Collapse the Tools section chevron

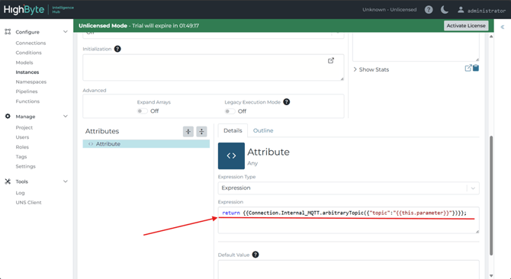click(x=65, y=181)
